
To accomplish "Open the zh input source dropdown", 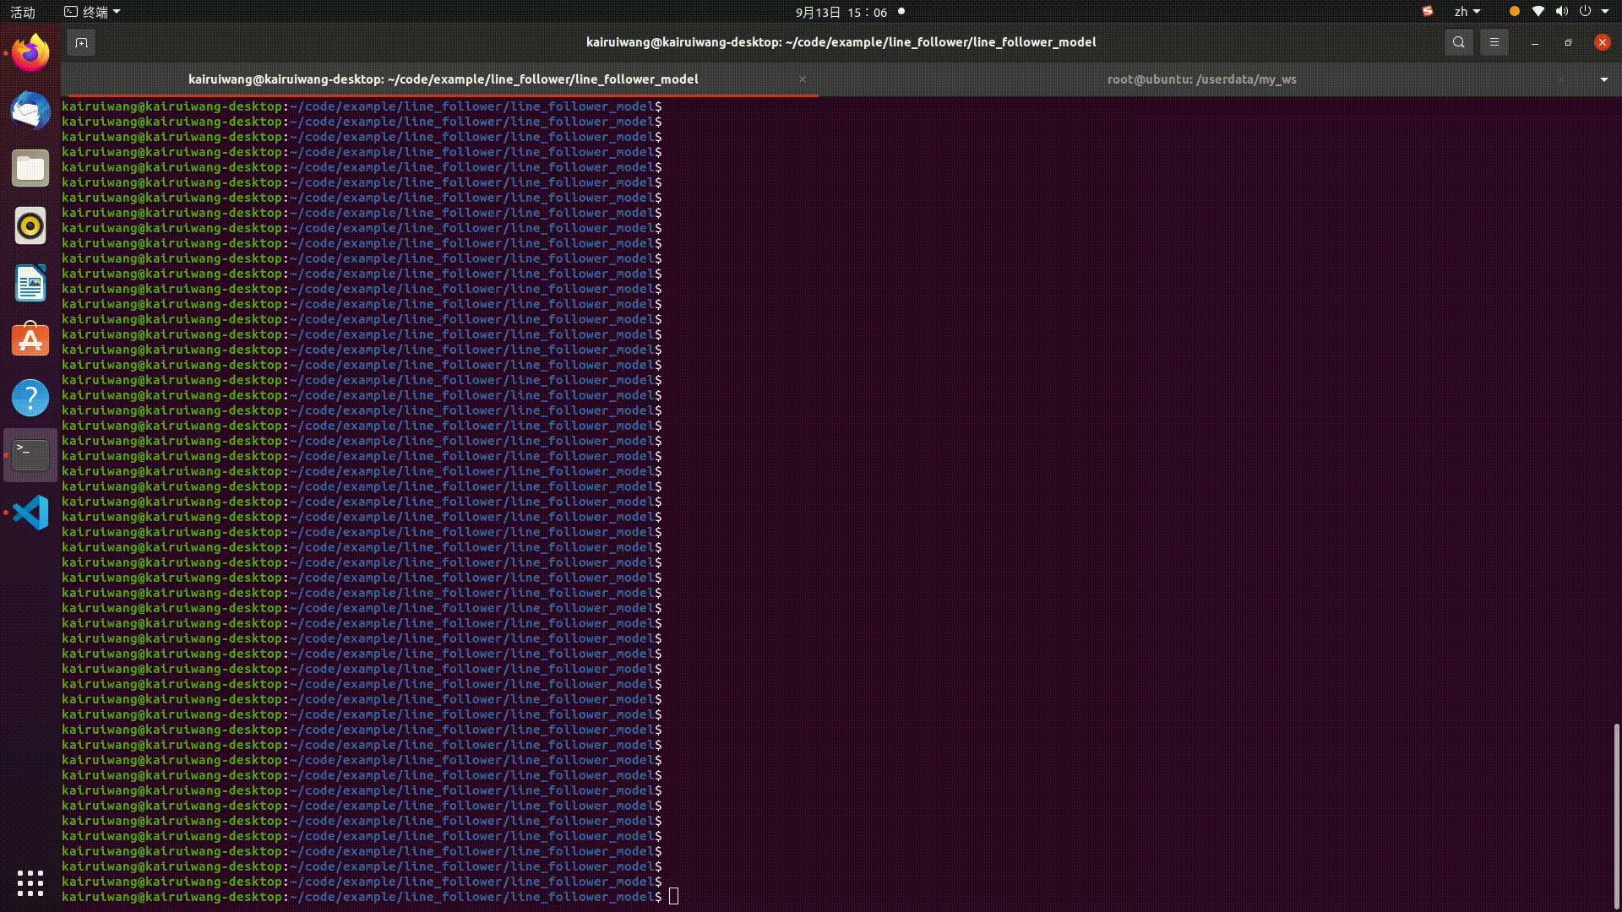I will tap(1467, 12).
